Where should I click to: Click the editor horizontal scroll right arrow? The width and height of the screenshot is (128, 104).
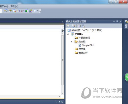point(59,97)
